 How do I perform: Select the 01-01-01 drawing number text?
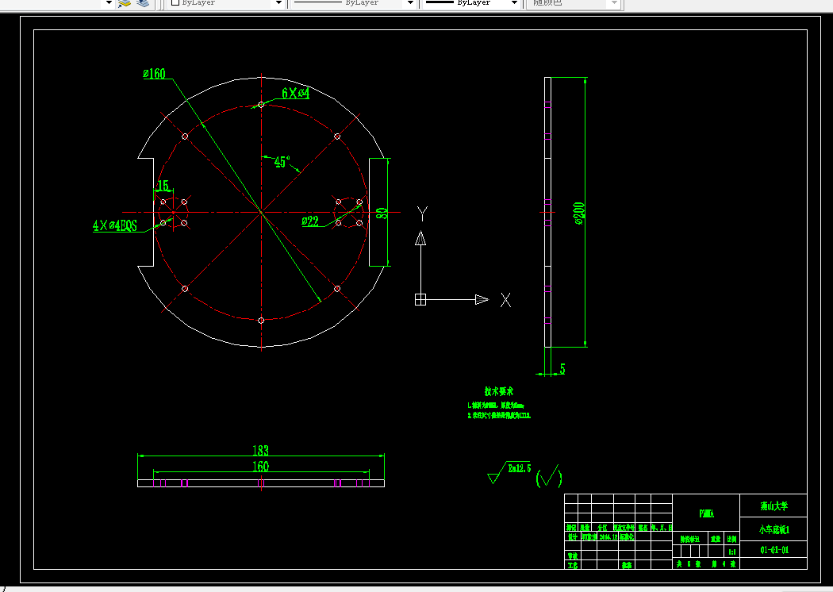pyautogui.click(x=774, y=550)
